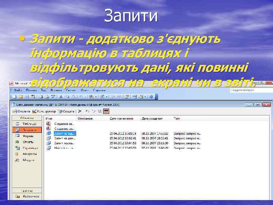Click the Paste clipboard icon
273x205 pixels.
pyautogui.click(x=73, y=96)
